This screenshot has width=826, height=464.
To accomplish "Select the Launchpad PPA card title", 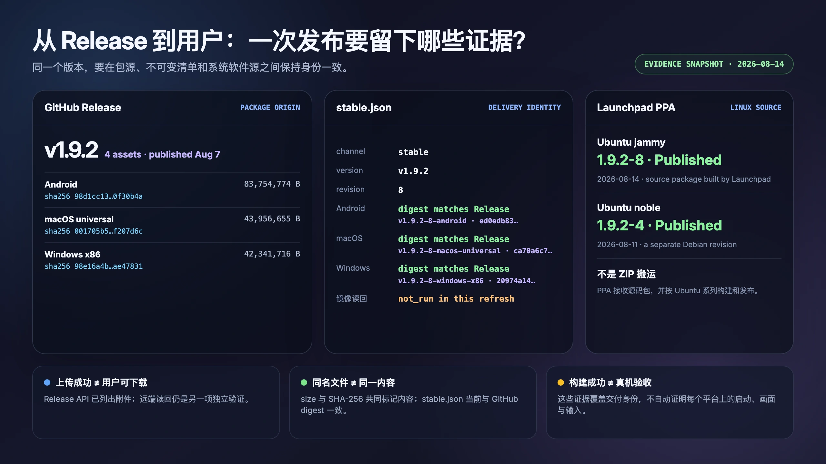I will pos(636,107).
